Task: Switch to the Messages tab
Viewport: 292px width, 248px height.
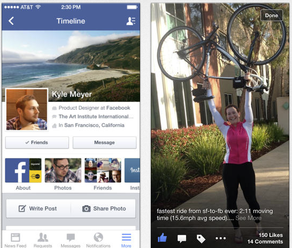Action: pos(71,240)
